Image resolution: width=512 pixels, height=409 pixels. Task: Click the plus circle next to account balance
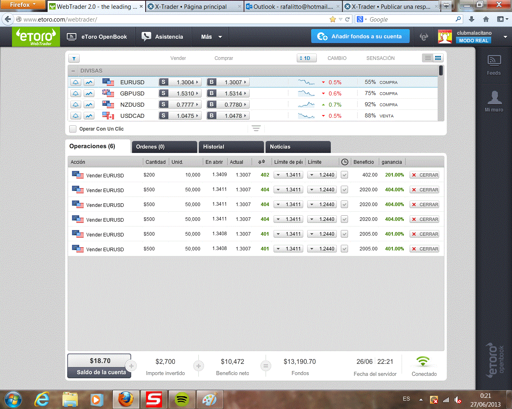(x=131, y=365)
